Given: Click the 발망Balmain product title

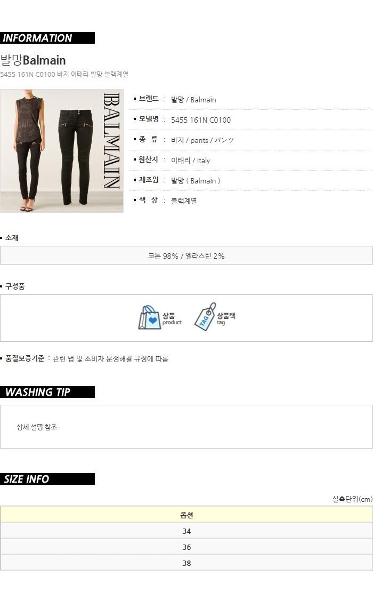Looking at the screenshot, I should coord(33,60).
